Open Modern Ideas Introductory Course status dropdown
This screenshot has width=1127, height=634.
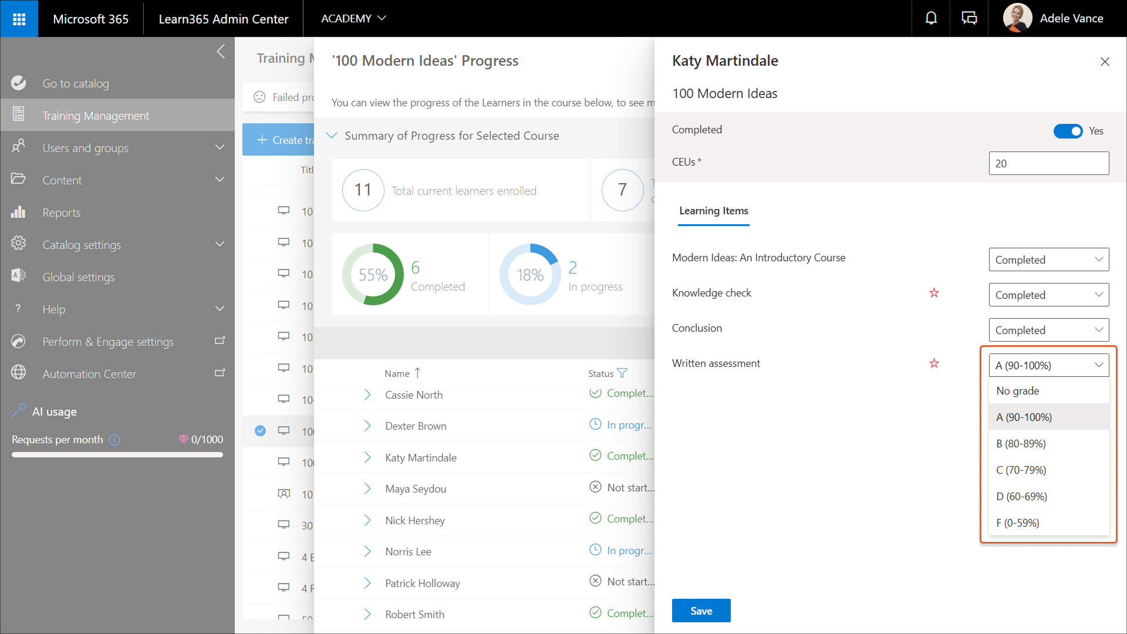tap(1048, 259)
